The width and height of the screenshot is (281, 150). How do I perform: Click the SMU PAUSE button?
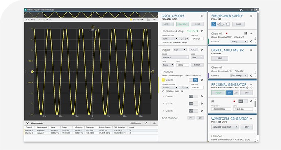[238, 24]
